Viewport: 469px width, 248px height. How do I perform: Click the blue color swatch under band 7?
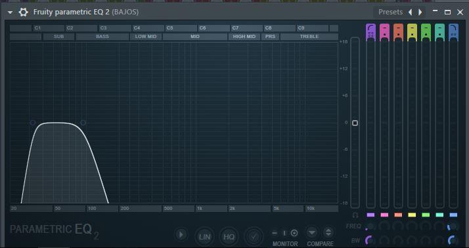point(453,215)
